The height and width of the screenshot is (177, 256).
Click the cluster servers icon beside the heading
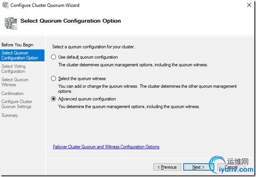pyautogui.click(x=11, y=23)
